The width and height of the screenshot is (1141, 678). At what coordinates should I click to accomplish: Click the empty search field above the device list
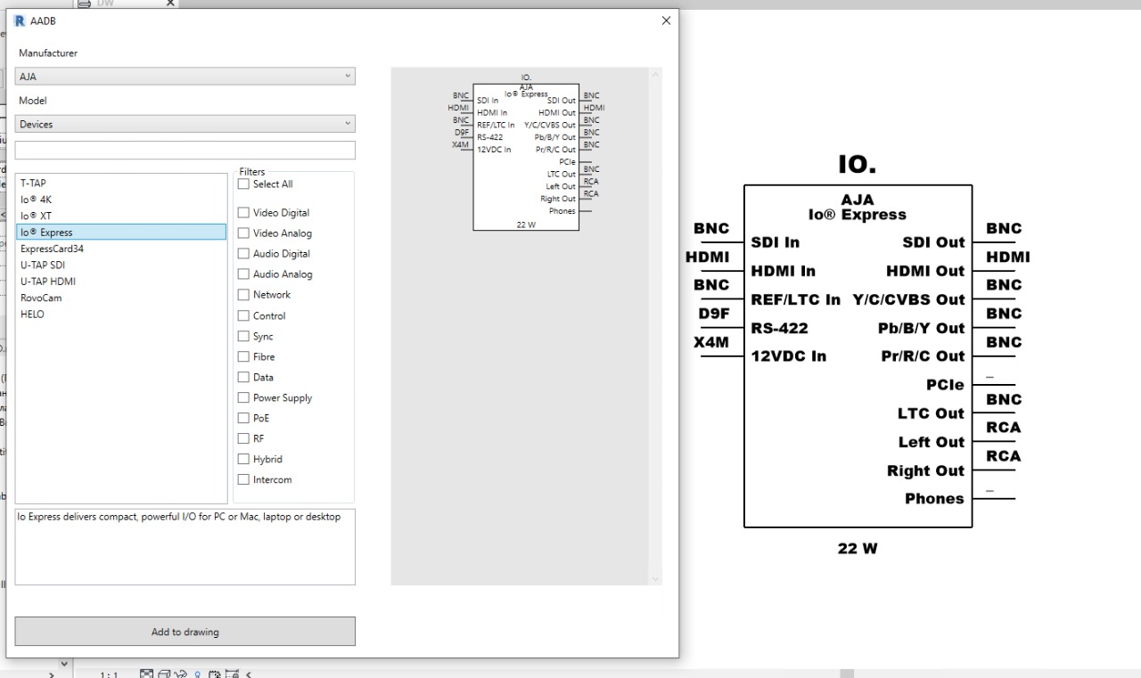click(185, 150)
